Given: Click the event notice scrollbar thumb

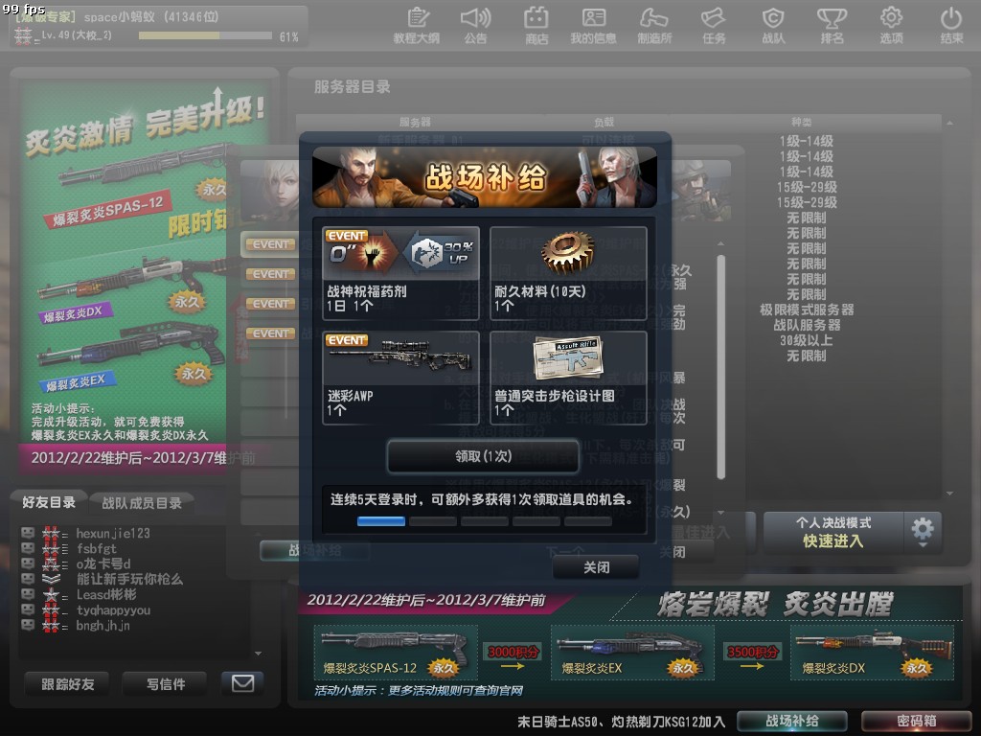Looking at the screenshot, I should [x=720, y=367].
